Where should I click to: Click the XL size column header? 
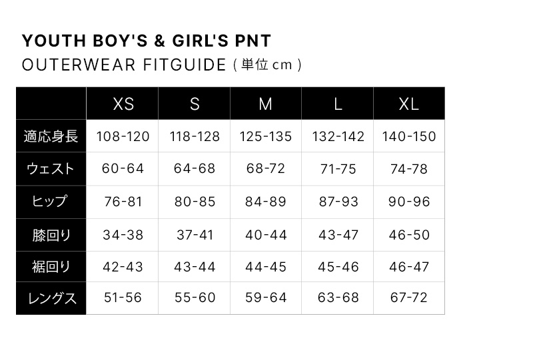pyautogui.click(x=409, y=104)
